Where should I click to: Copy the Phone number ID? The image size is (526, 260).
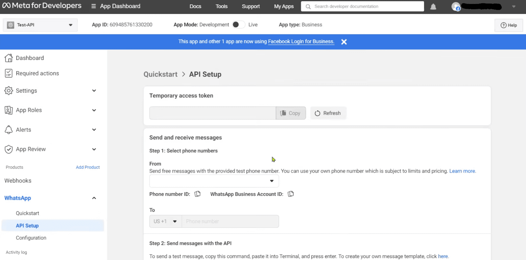tap(198, 194)
